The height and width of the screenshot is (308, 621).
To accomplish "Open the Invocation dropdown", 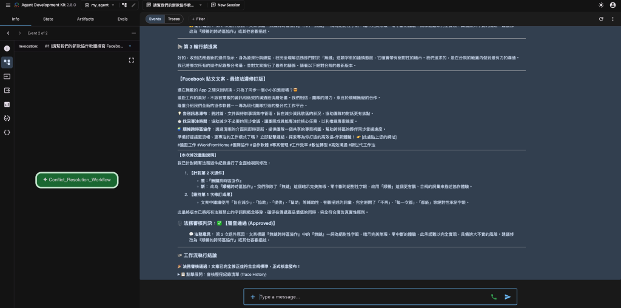I will [88, 46].
